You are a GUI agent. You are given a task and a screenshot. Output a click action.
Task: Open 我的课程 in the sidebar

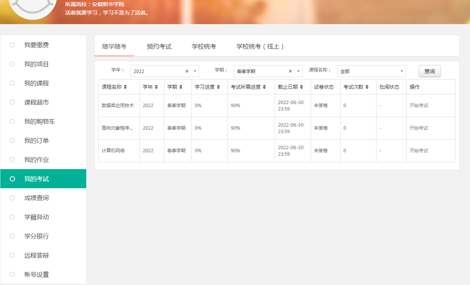click(x=36, y=83)
